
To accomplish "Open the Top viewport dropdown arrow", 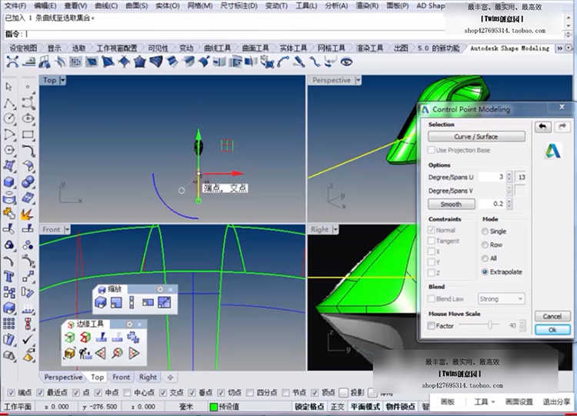I will coord(63,80).
